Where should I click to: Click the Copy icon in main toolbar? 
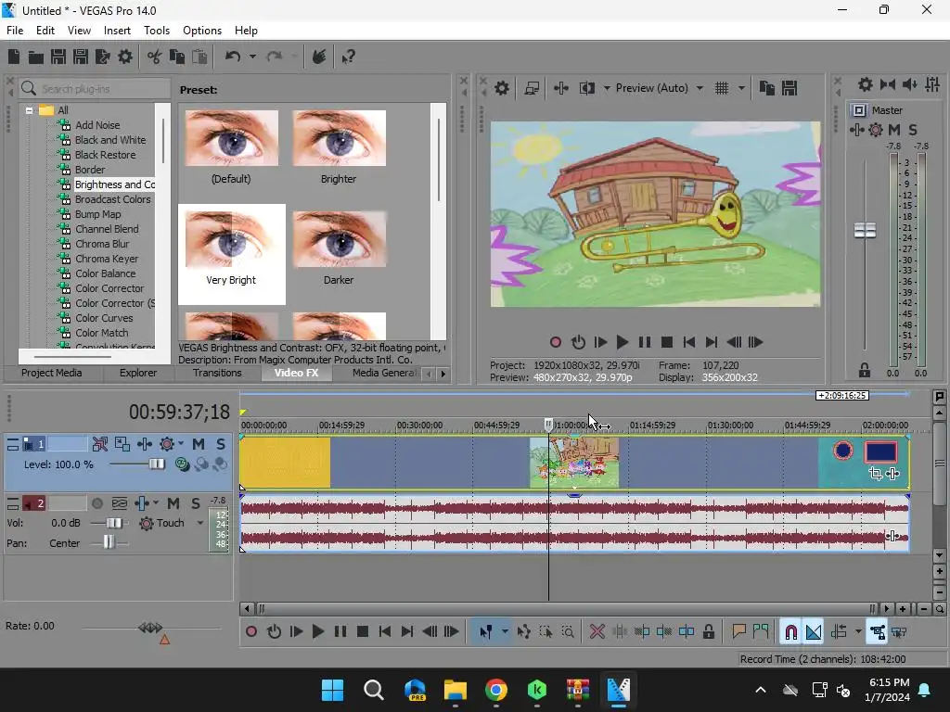[x=177, y=57]
